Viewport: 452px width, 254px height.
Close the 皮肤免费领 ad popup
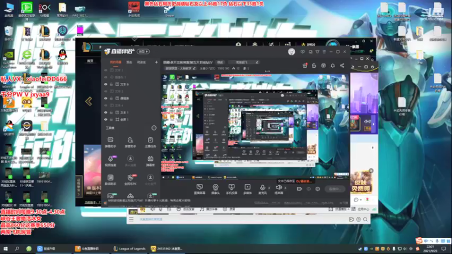click(x=371, y=171)
